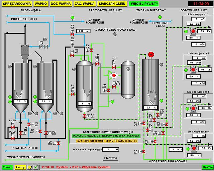The image size is (214, 171).
Task: Toggle green lamp above POWIETRZE Z SIECI right
Action: 160,17
